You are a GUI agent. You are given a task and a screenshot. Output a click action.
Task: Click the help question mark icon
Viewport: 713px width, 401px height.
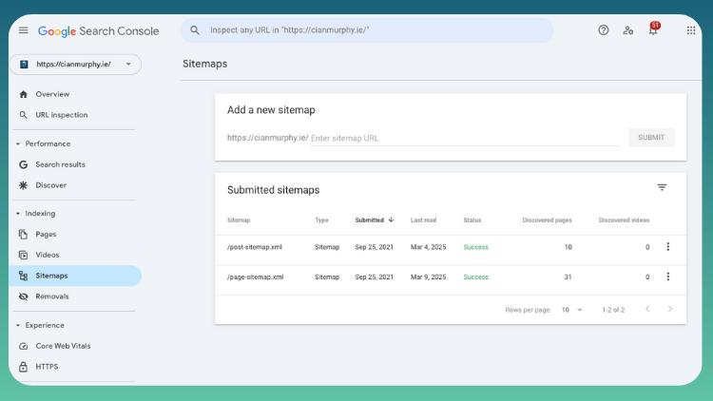tap(603, 30)
